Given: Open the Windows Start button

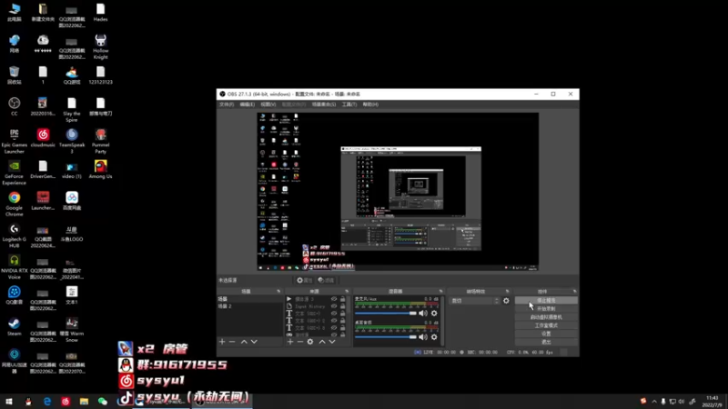Looking at the screenshot, I should pos(9,402).
